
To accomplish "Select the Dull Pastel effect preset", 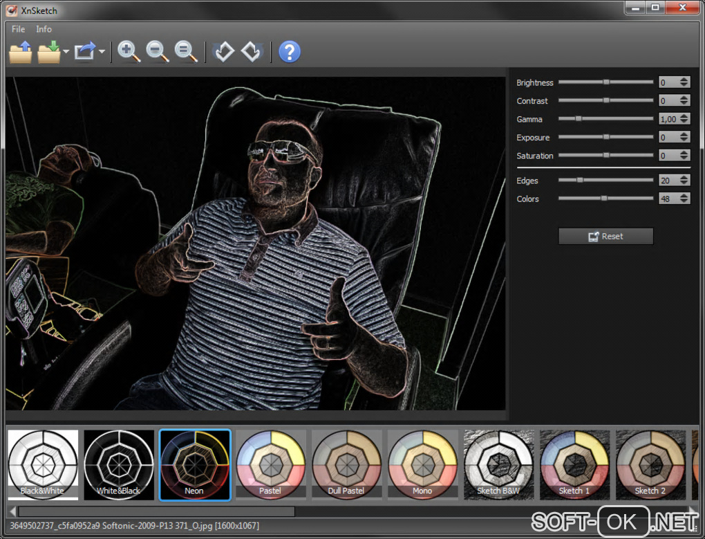I will (347, 465).
